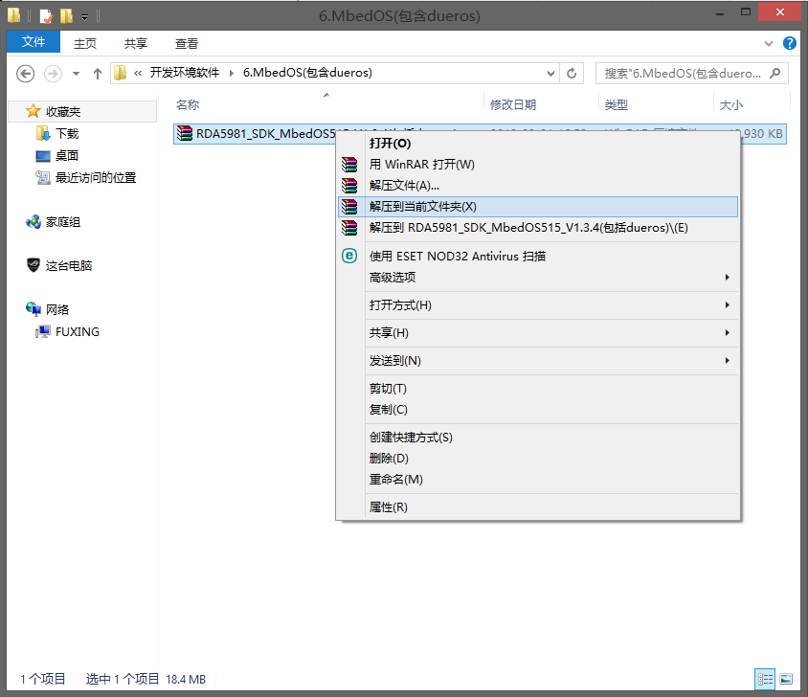
Task: Click 6.MbedOS(包含dueros) in the address path
Action: pos(307,73)
